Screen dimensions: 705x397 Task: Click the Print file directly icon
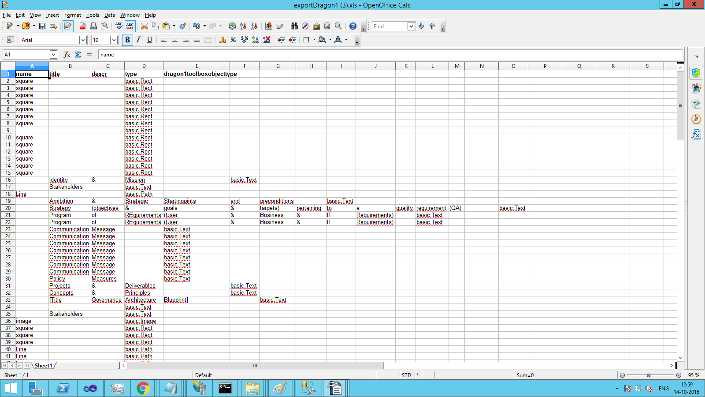click(x=93, y=26)
